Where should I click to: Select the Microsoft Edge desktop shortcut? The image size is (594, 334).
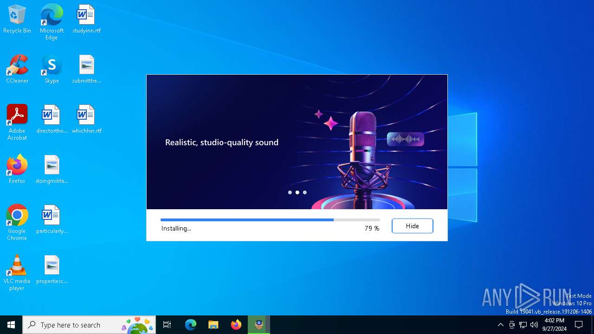(x=52, y=22)
